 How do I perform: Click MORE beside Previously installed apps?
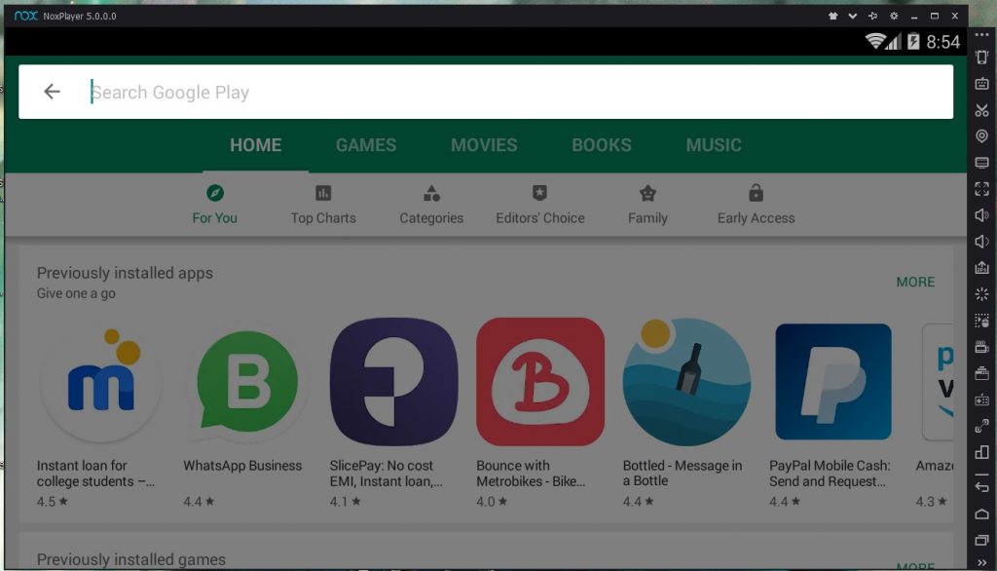click(915, 282)
